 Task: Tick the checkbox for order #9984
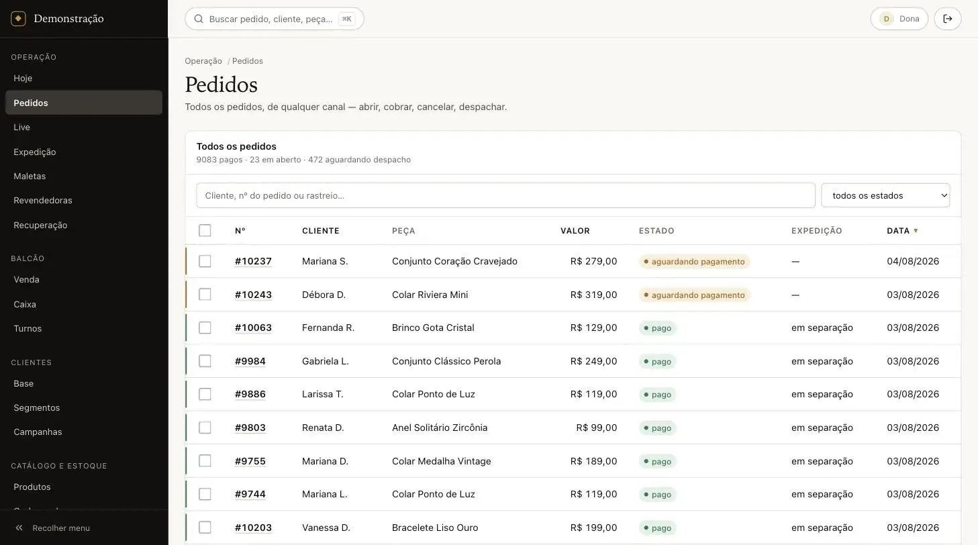[205, 361]
